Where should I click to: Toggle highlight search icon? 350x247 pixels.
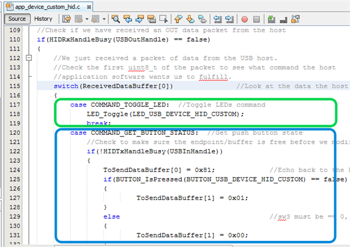[152, 19]
